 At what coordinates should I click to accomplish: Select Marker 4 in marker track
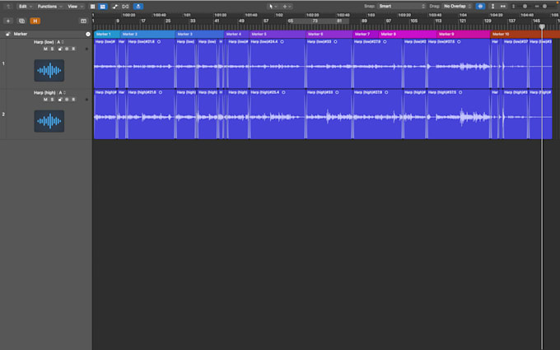[x=236, y=35]
